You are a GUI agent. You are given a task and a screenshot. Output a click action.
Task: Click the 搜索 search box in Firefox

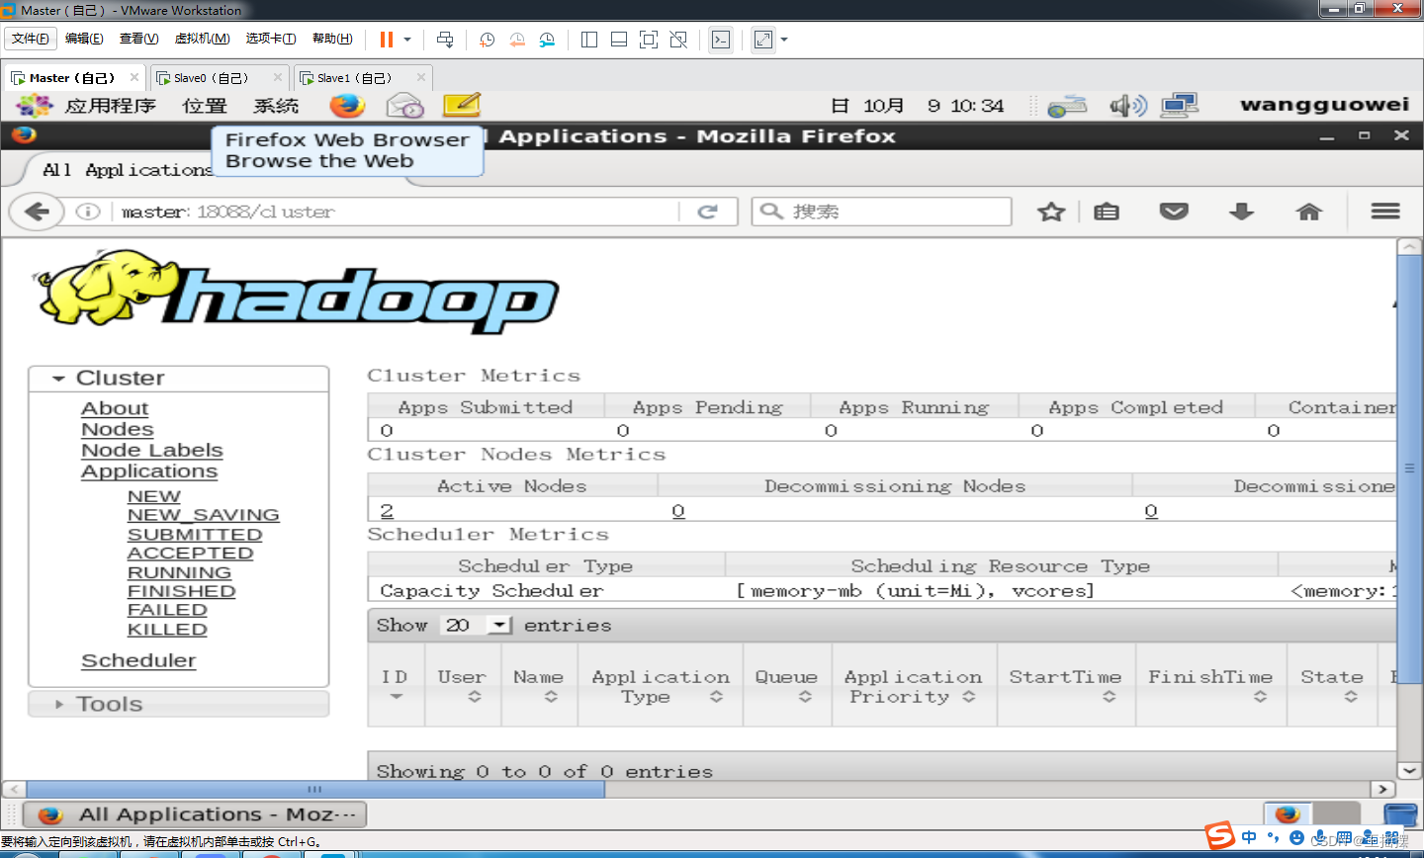pyautogui.click(x=882, y=212)
